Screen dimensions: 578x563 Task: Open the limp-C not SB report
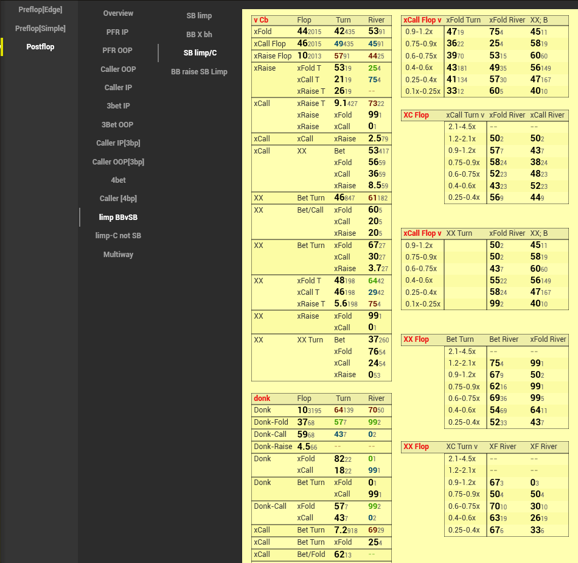coord(118,236)
